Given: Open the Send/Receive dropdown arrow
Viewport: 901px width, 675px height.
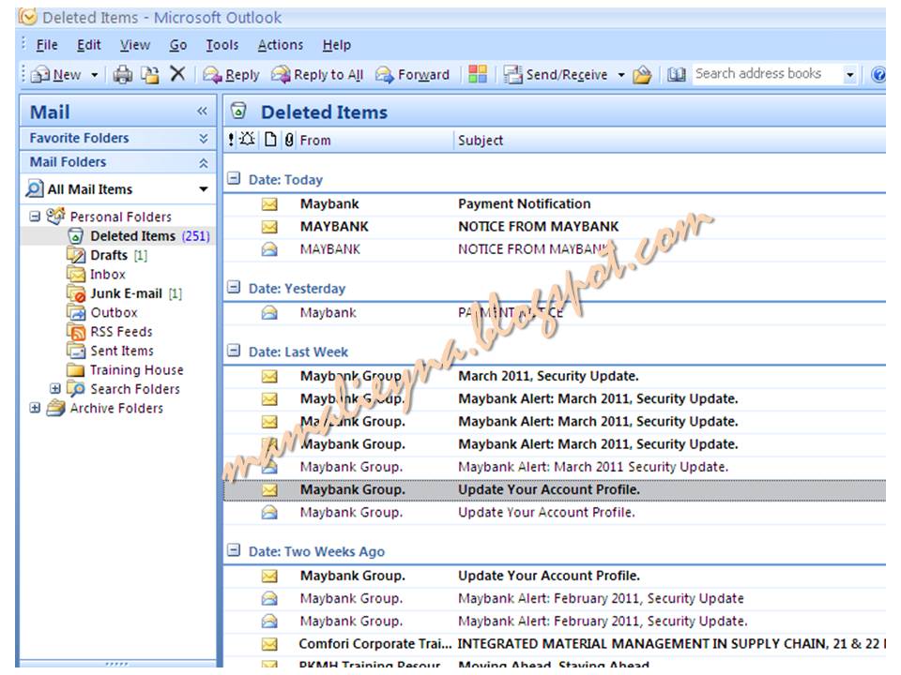Looking at the screenshot, I should point(621,75).
